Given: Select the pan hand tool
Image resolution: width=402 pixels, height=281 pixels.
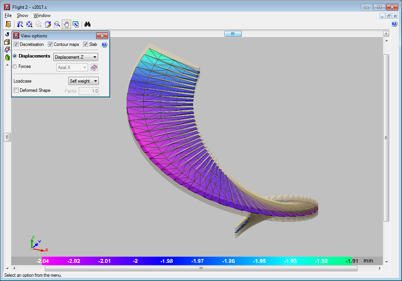Looking at the screenshot, I should click(x=66, y=24).
